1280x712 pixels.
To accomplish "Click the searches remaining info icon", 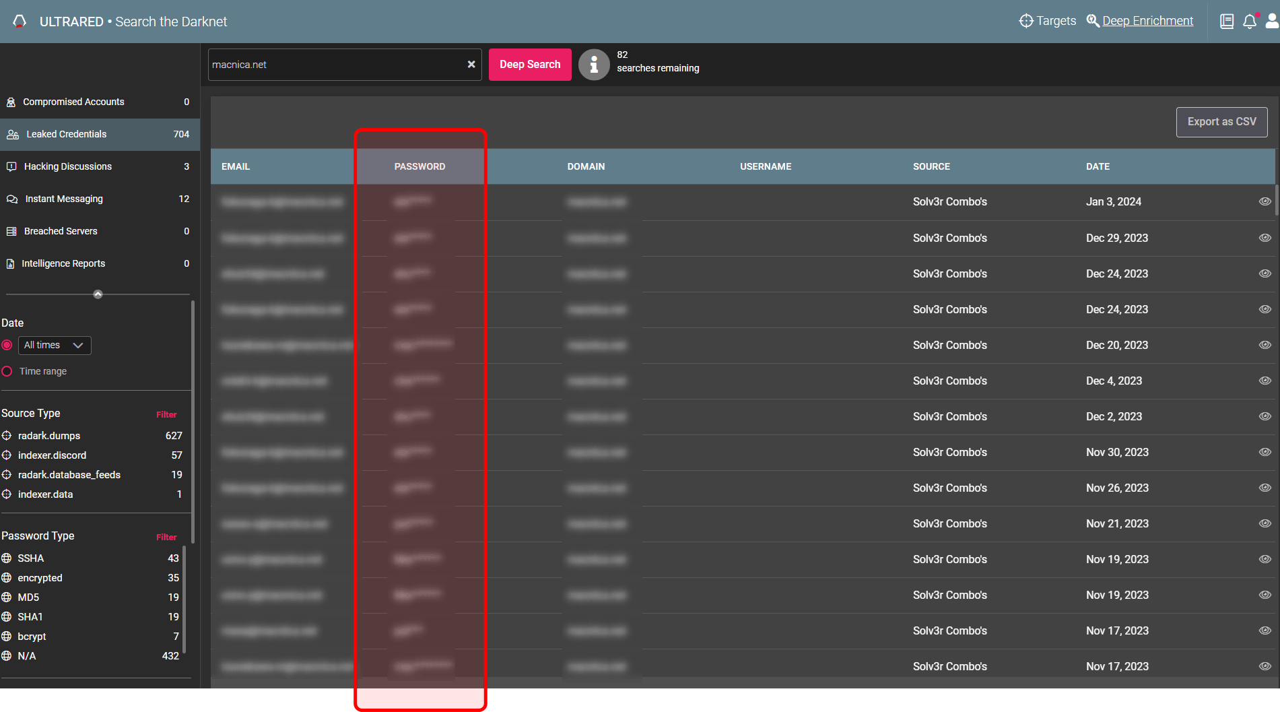I will 593,65.
